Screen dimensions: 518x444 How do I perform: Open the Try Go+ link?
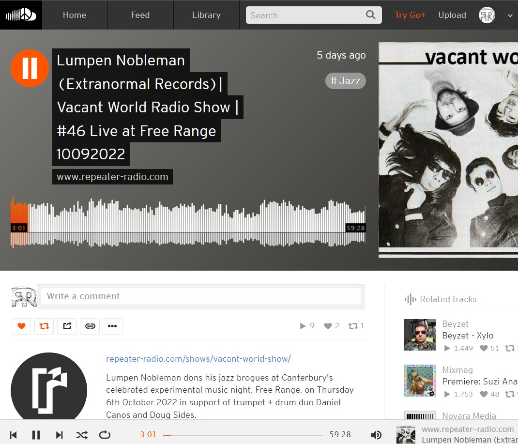click(x=410, y=15)
